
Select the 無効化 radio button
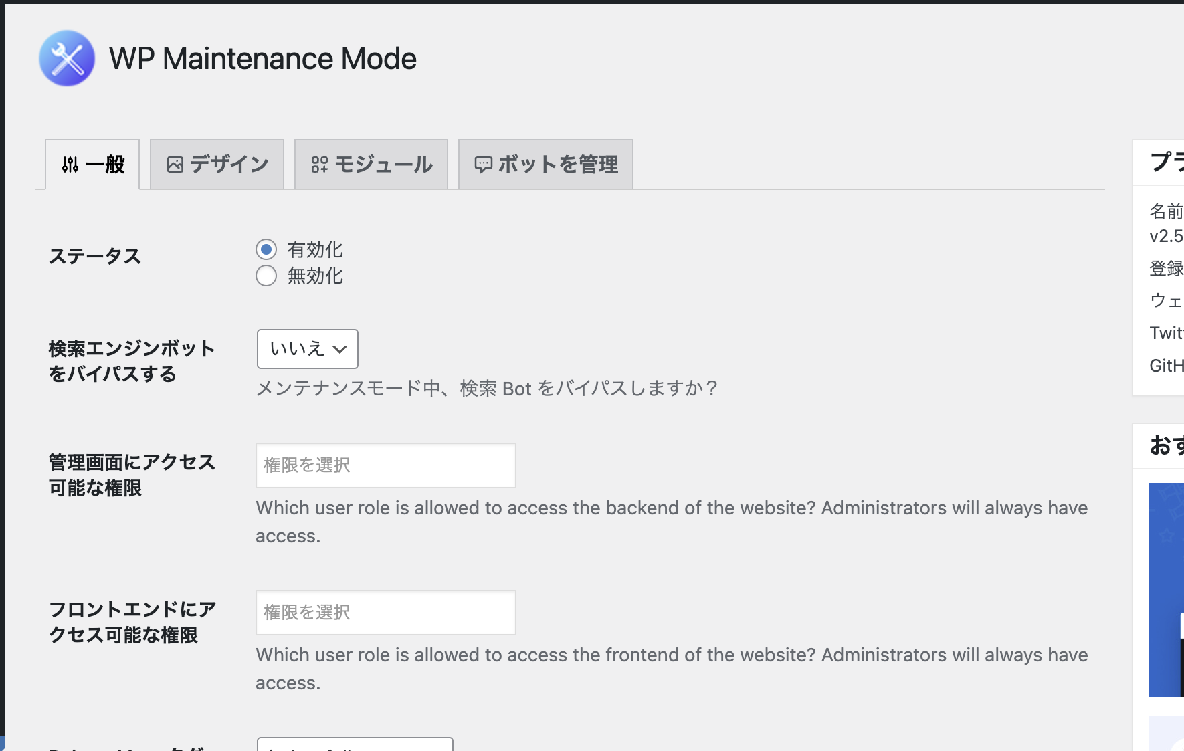click(266, 276)
